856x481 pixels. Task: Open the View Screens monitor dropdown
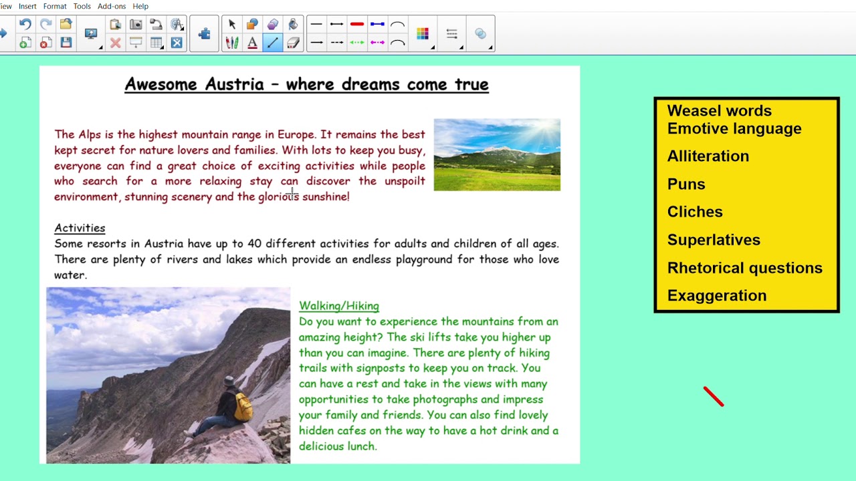coord(92,34)
